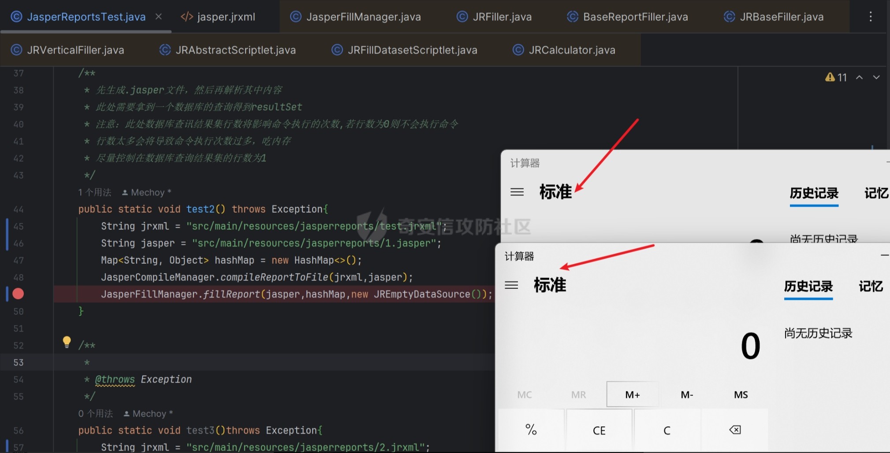Open the front calculator hamburger menu
The height and width of the screenshot is (453, 890).
[511, 285]
